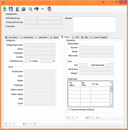
Task: Save with the blue floppy disk icon
Action: coord(11,9)
